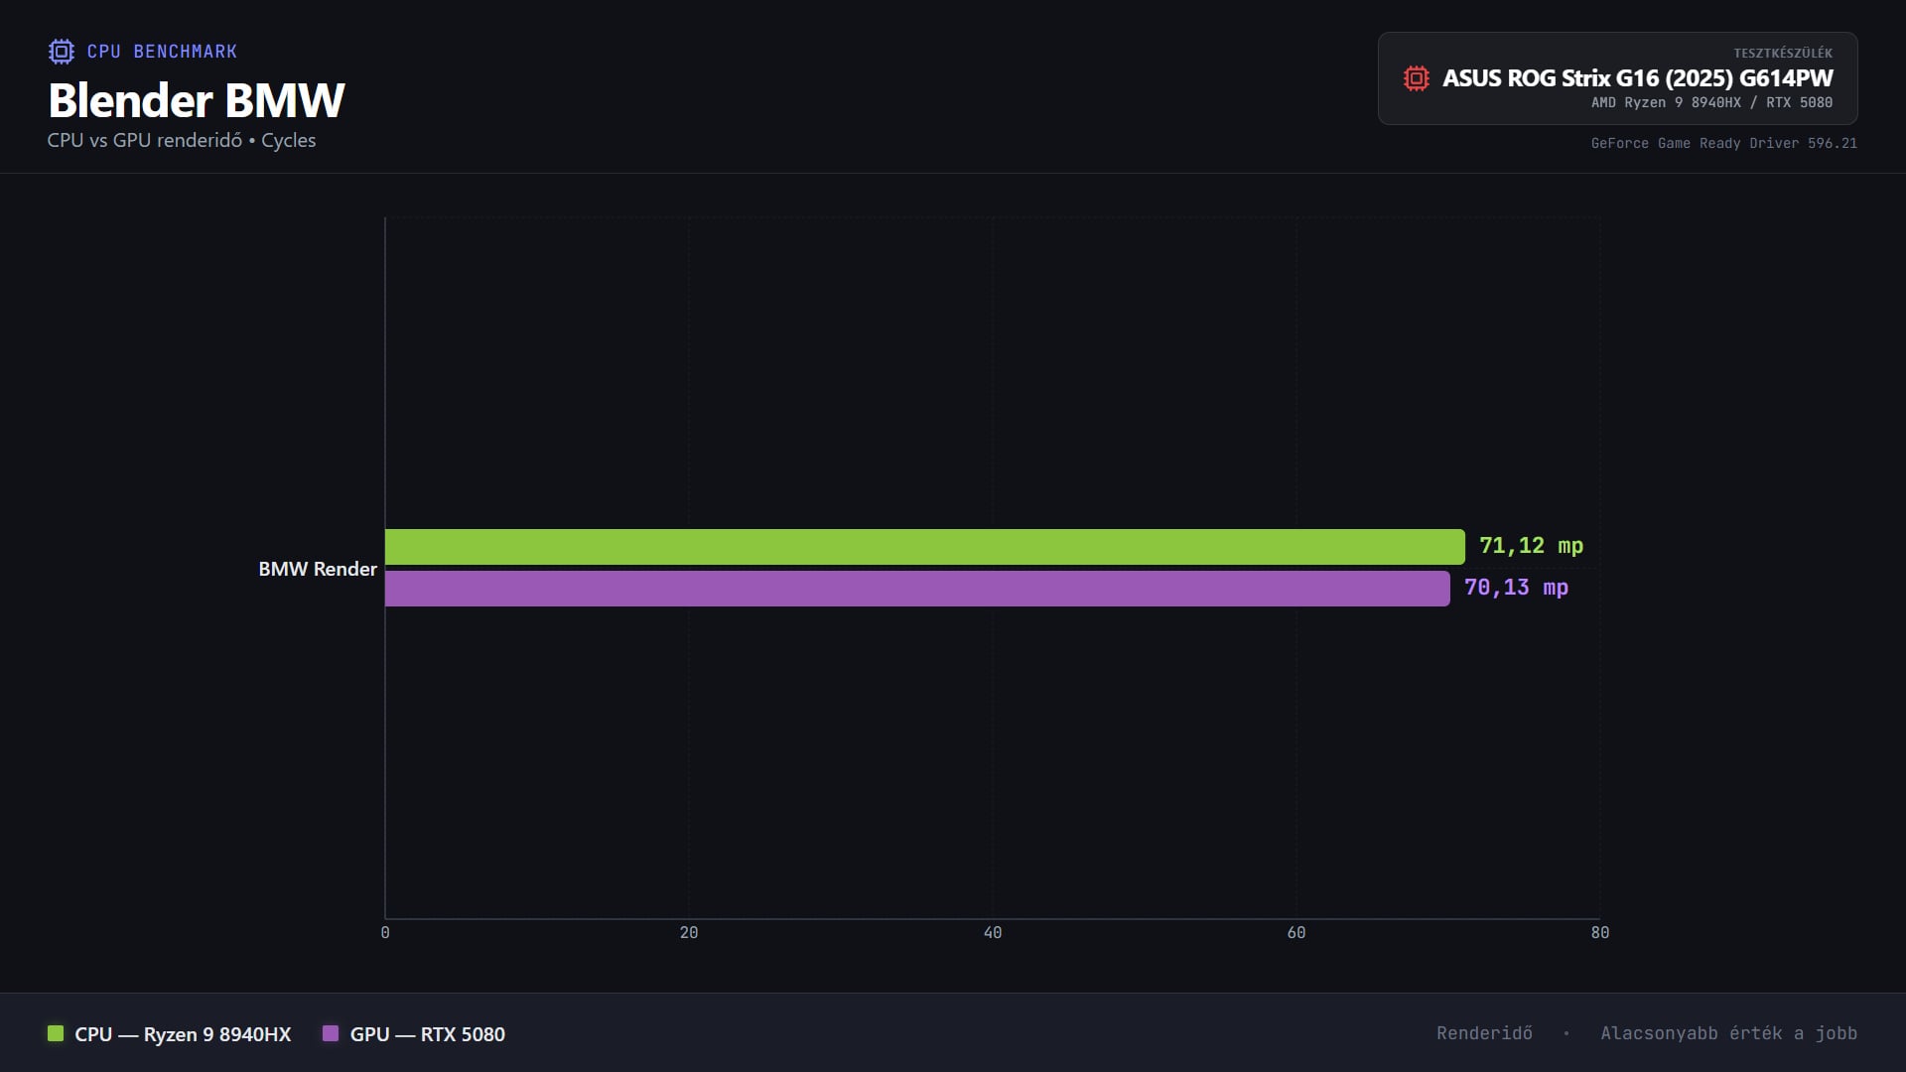This screenshot has height=1072, width=1906.
Task: Click the GPU — RTX 5080 legend text
Action: (x=427, y=1034)
